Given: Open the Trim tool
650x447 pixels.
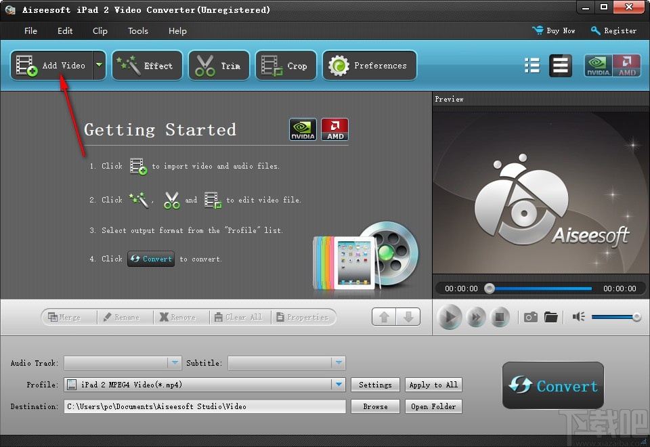Looking at the screenshot, I should coord(219,66).
